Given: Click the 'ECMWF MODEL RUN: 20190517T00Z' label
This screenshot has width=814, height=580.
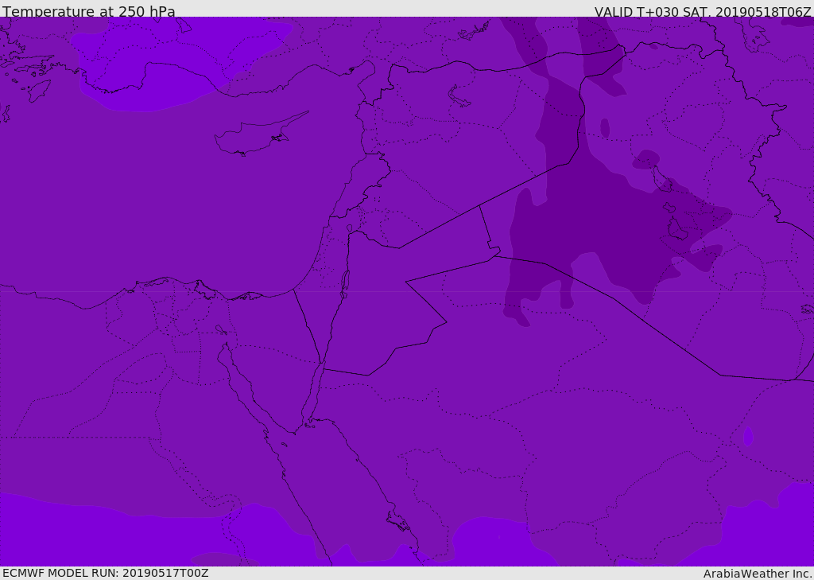Looking at the screenshot, I should (106, 573).
